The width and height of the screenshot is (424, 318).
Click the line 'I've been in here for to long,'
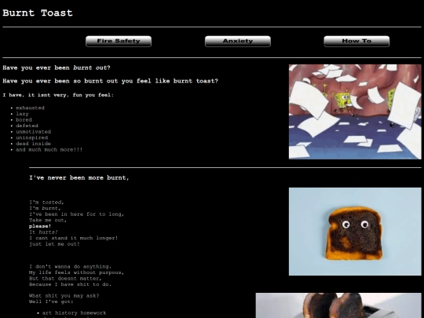click(x=76, y=214)
